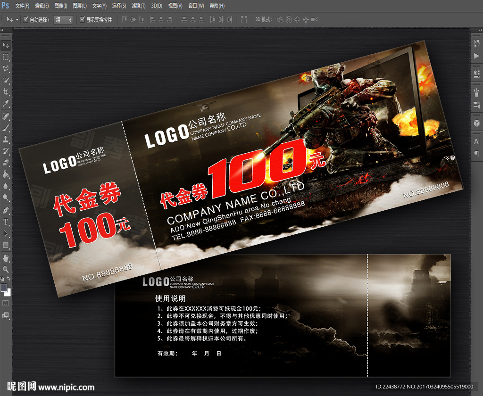Toggle the 显示变换控件 checkbox
Viewport: 483px width, 396px height.
click(82, 19)
